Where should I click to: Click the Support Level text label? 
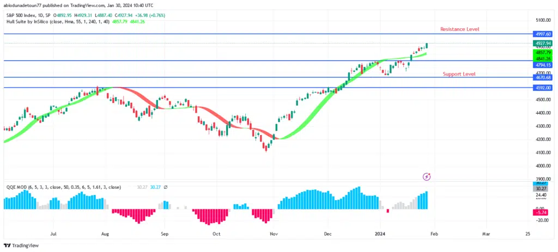click(459, 73)
